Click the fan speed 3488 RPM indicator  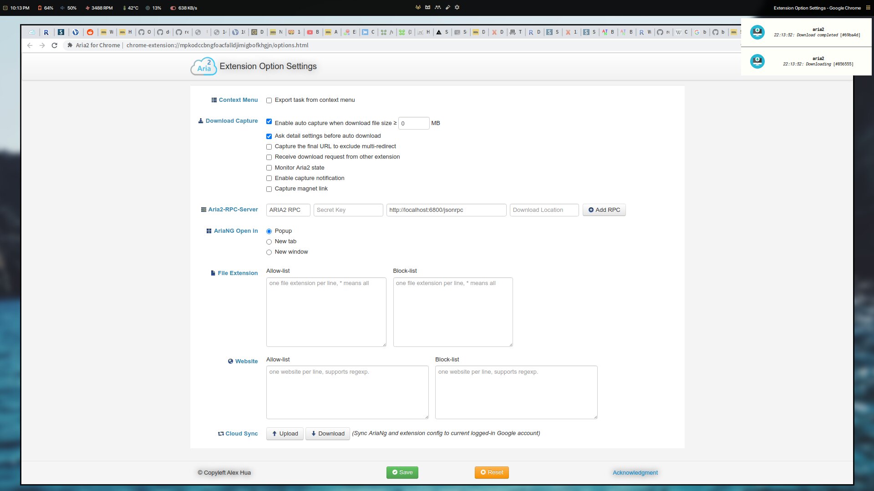(x=99, y=8)
